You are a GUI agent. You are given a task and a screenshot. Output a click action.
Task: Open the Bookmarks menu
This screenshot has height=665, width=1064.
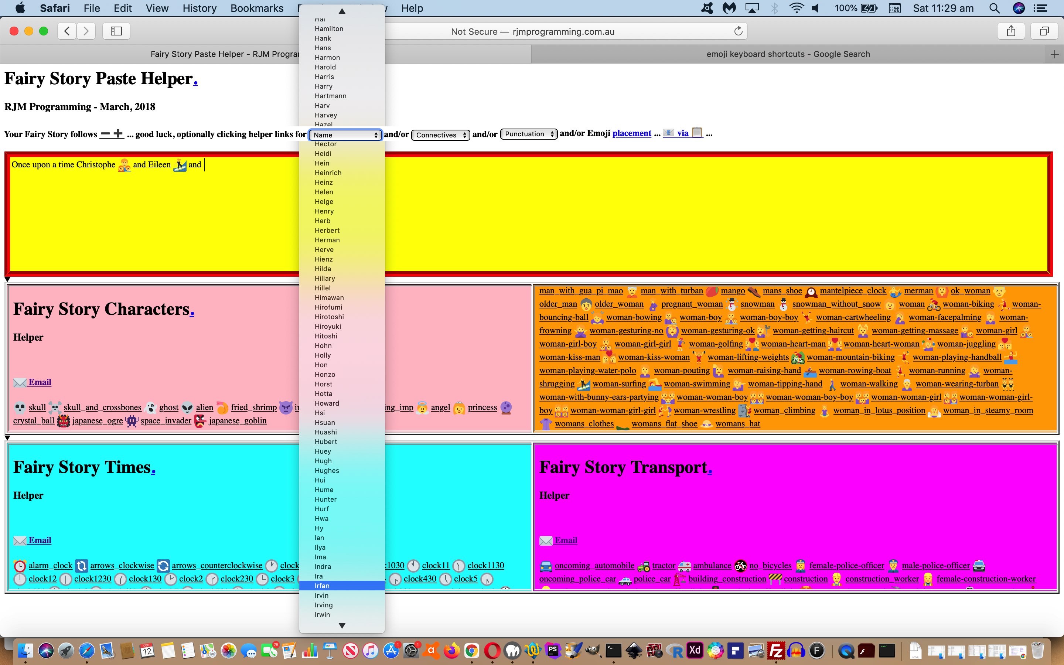257,8
